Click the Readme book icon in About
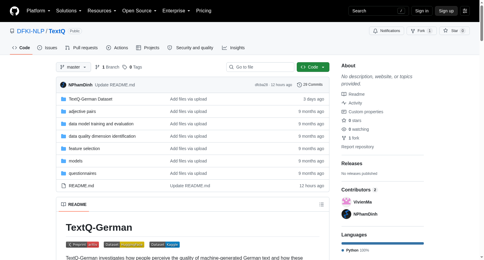This screenshot has height=260, width=484. click(344, 94)
